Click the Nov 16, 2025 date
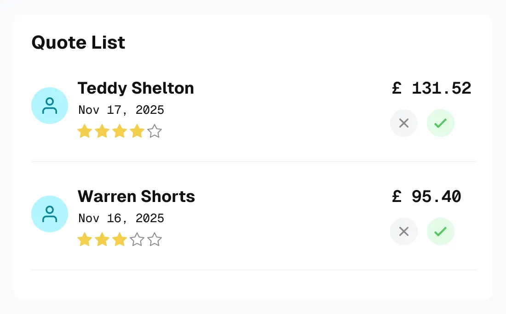Image resolution: width=506 pixels, height=314 pixels. pos(121,219)
